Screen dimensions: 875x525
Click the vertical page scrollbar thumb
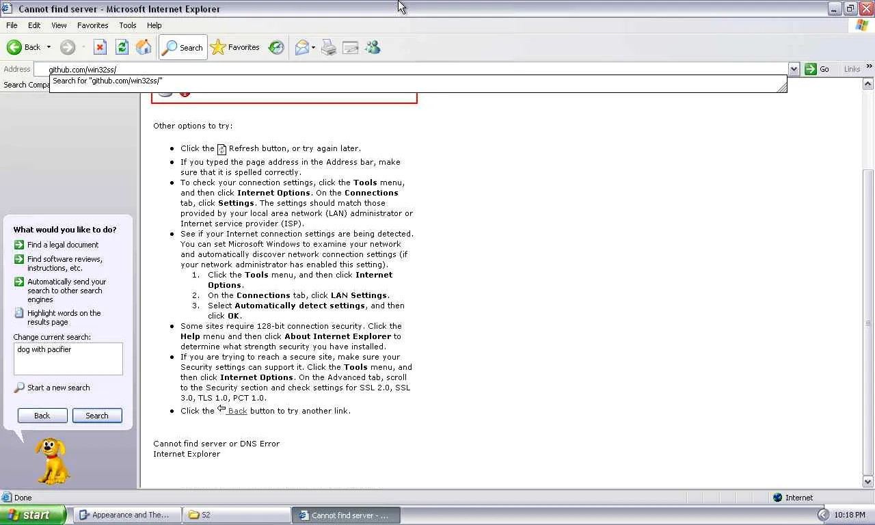click(868, 322)
